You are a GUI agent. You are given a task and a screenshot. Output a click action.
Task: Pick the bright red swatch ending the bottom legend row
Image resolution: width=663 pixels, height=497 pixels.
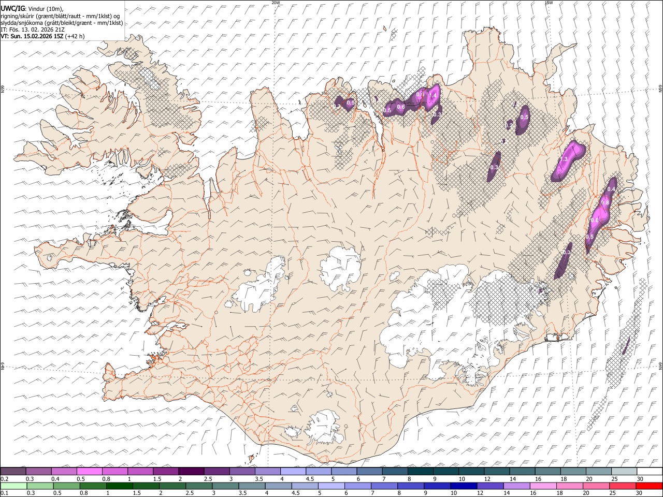pos(649,486)
